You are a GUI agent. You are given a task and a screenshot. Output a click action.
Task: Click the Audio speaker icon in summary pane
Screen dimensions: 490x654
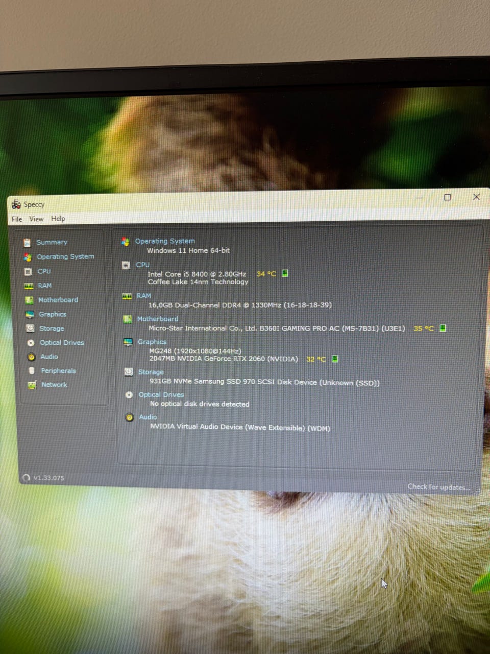pyautogui.click(x=130, y=417)
